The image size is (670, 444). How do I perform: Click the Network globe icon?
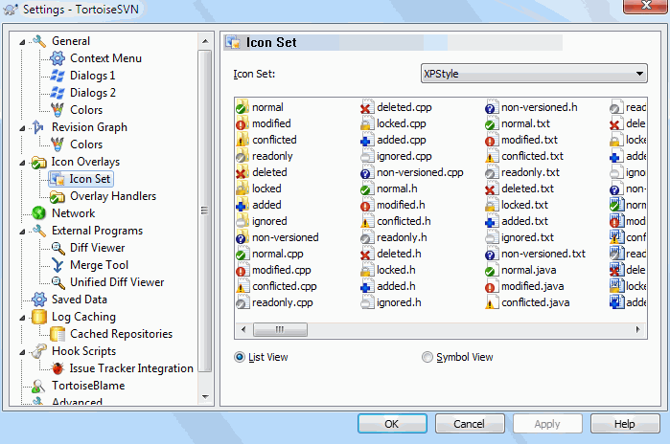[x=39, y=213]
